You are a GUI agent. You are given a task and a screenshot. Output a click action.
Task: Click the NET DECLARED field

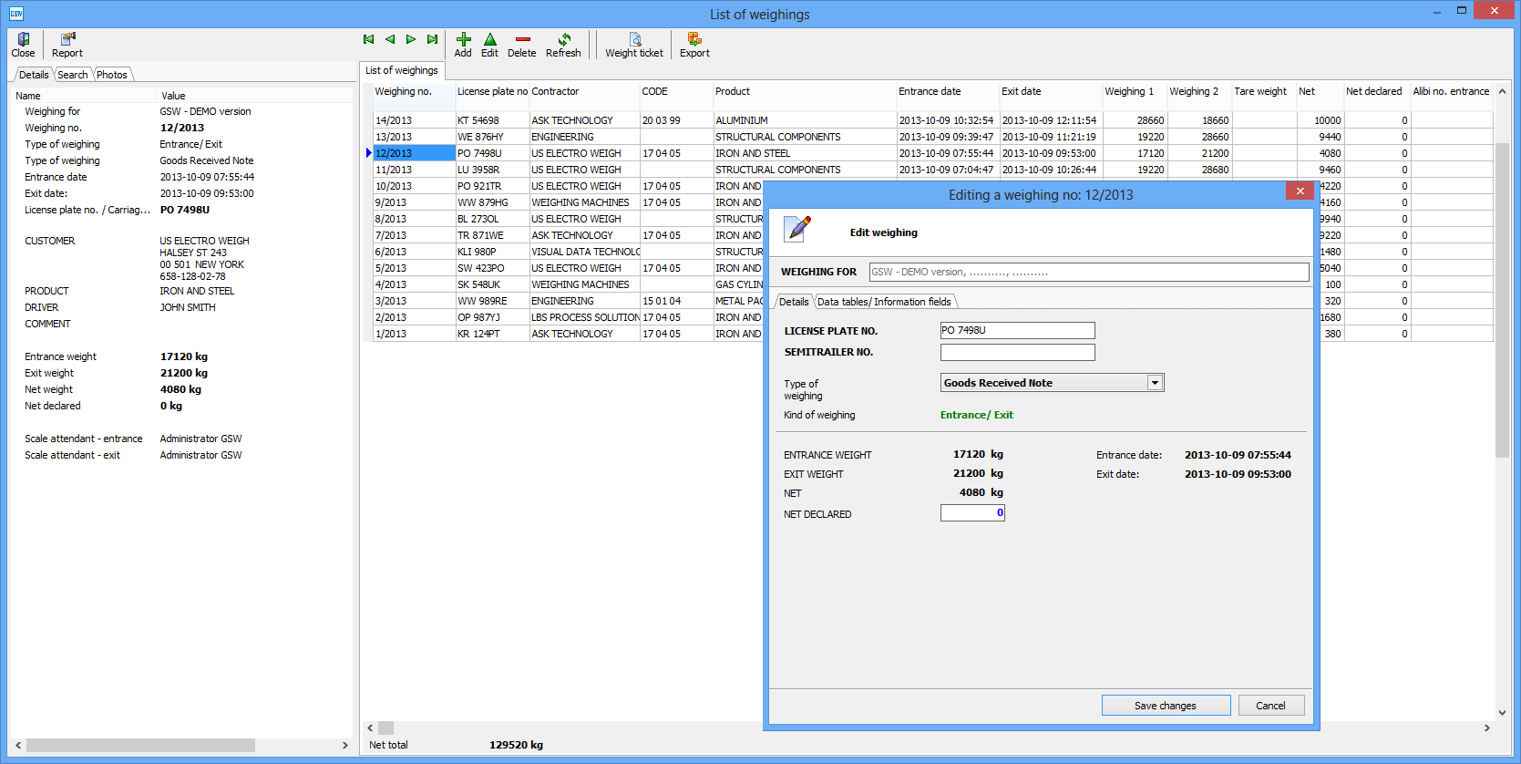pos(972,513)
